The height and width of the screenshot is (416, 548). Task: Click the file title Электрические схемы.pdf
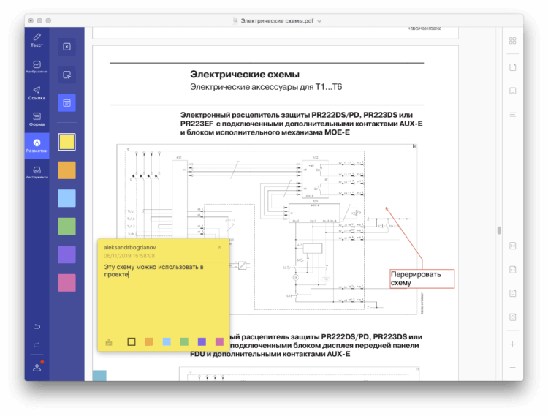(277, 21)
